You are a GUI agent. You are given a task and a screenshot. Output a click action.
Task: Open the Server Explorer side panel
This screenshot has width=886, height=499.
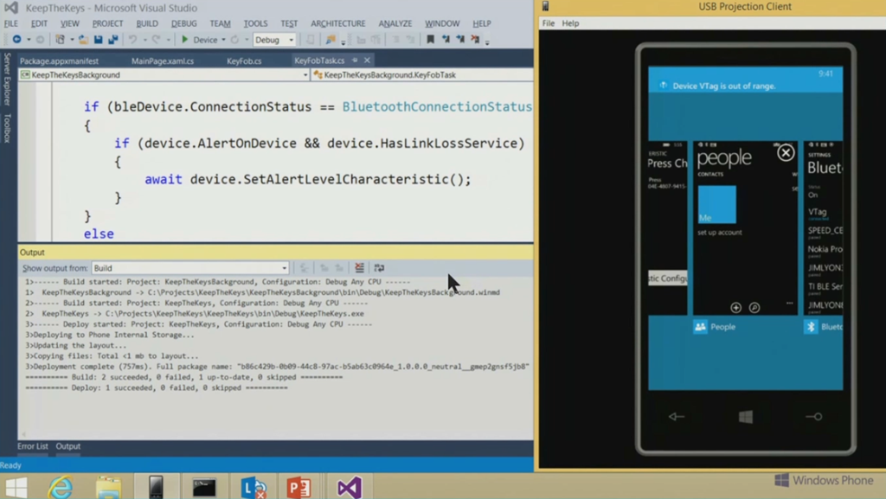tap(7, 79)
